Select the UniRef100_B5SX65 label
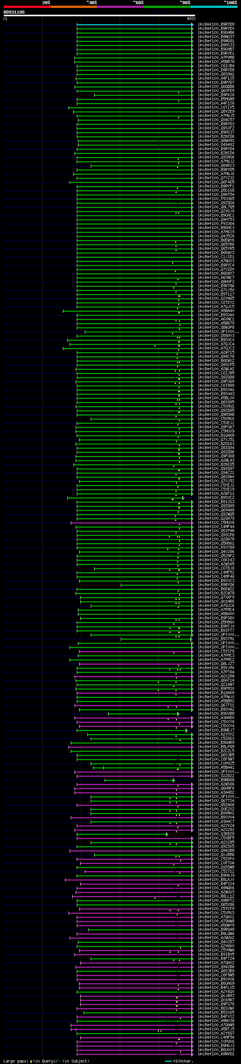This screenshot has height=1064, width=241. pyautogui.click(x=216, y=1013)
